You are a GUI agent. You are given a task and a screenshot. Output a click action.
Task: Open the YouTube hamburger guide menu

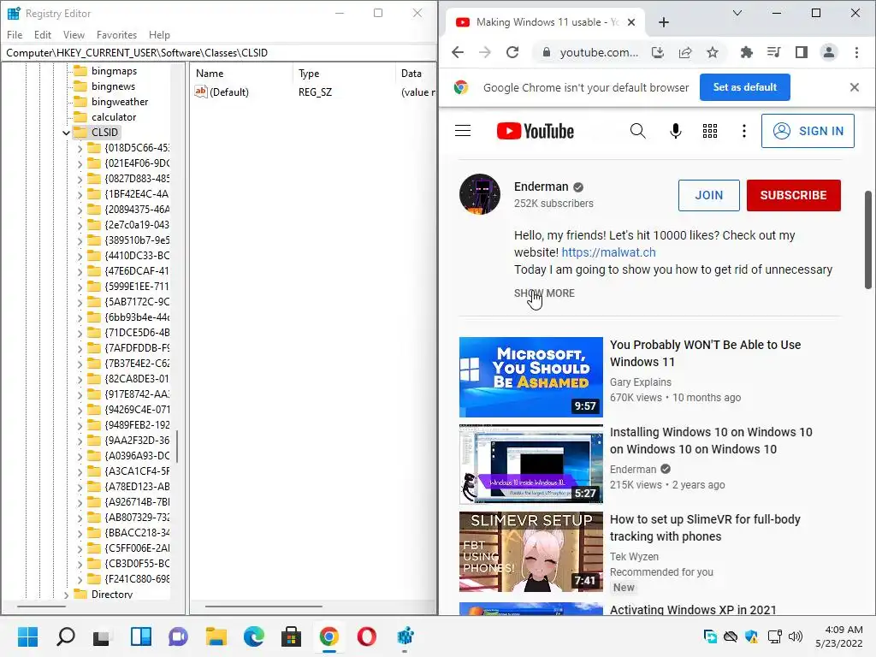click(463, 131)
